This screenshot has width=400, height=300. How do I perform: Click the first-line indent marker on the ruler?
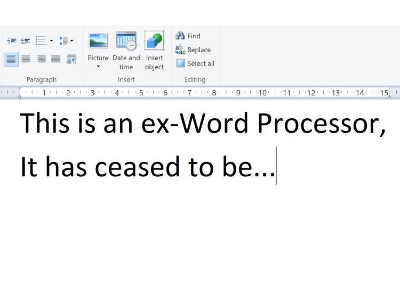click(20, 88)
